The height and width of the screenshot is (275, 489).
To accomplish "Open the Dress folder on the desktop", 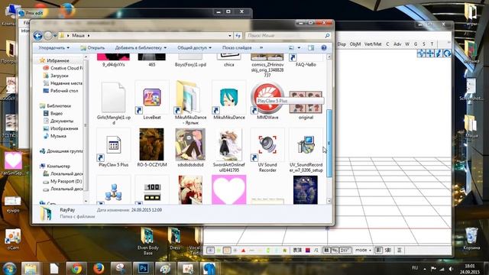I will pos(175,238).
